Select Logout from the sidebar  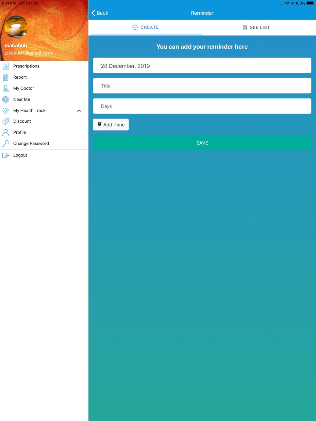[x=44, y=155]
